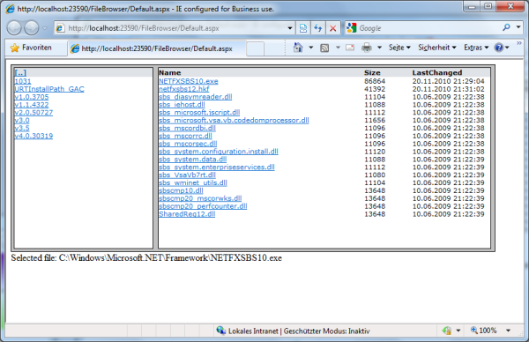Select file sbscmp20_mscorwks.dll
529x342 pixels.
(x=200, y=198)
